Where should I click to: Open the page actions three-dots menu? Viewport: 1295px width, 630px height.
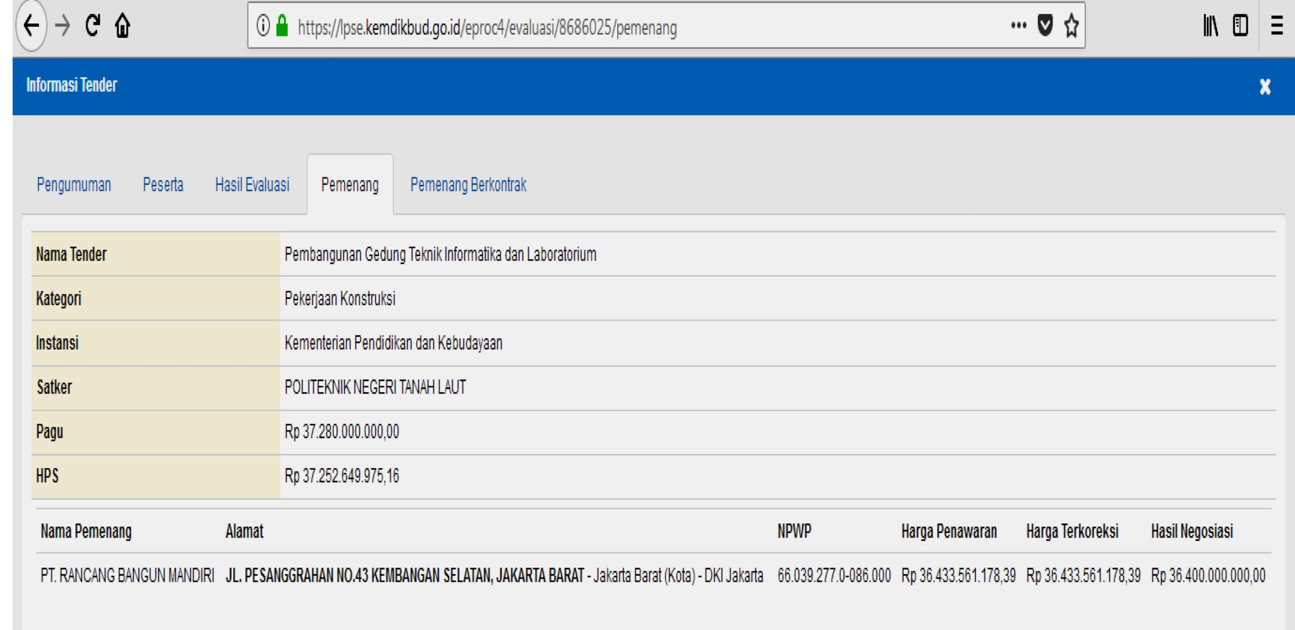click(x=1018, y=25)
